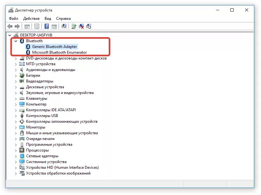Collapse the Bluetooth category

(x=16, y=41)
